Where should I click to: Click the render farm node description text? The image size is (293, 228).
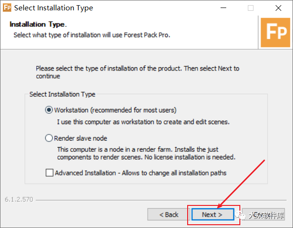tap(146, 153)
